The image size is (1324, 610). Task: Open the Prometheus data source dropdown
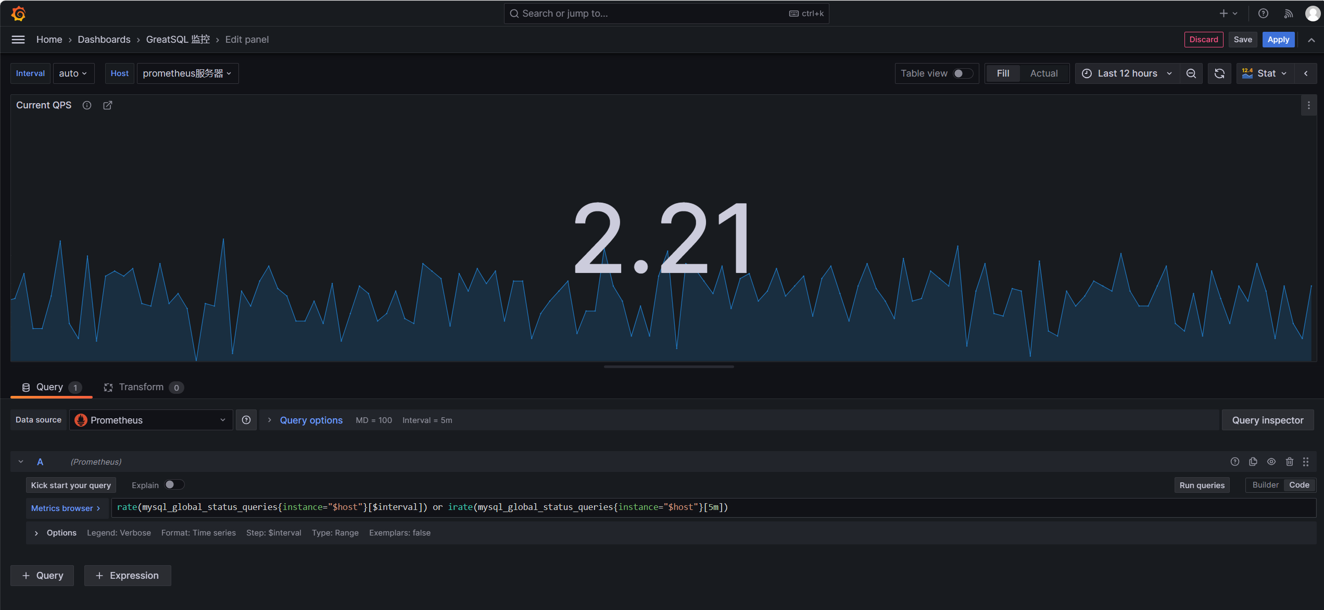(151, 420)
